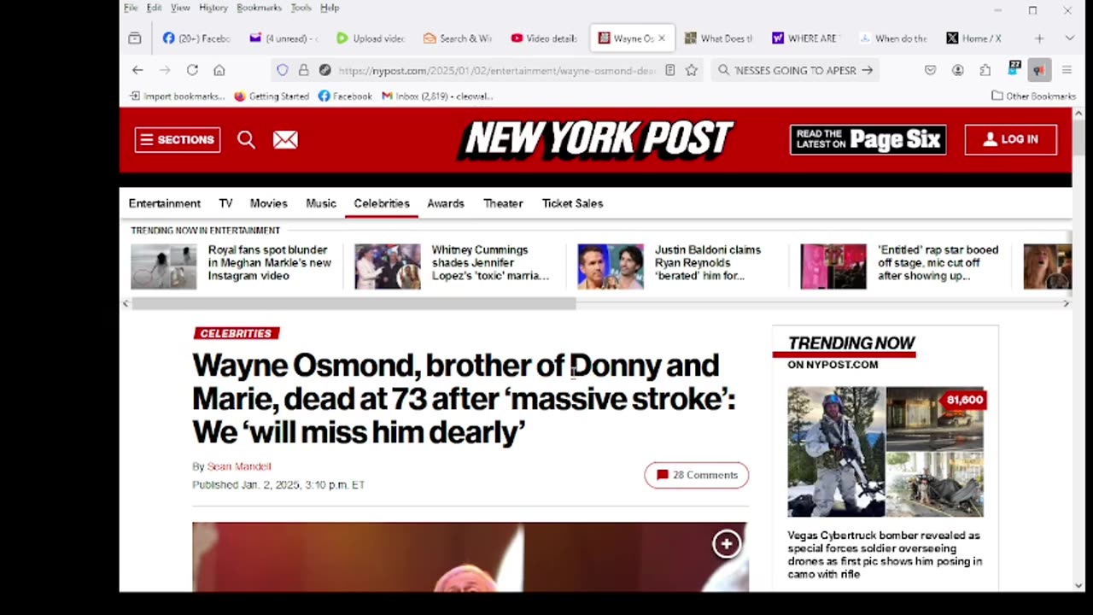Image resolution: width=1093 pixels, height=615 pixels.
Task: Go to the browser home page
Action: coord(219,70)
